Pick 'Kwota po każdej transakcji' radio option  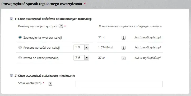coord(20,58)
